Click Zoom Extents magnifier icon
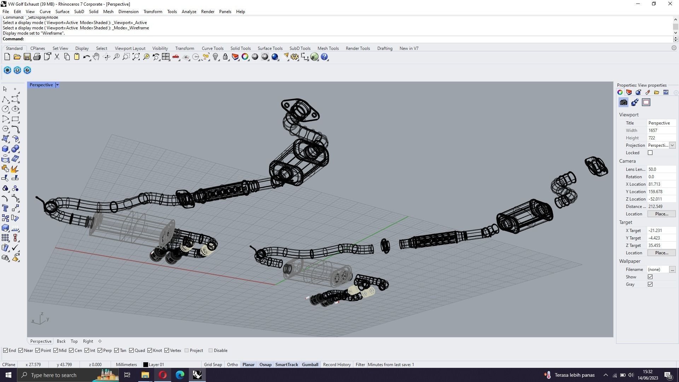This screenshot has width=679, height=382. click(x=136, y=57)
